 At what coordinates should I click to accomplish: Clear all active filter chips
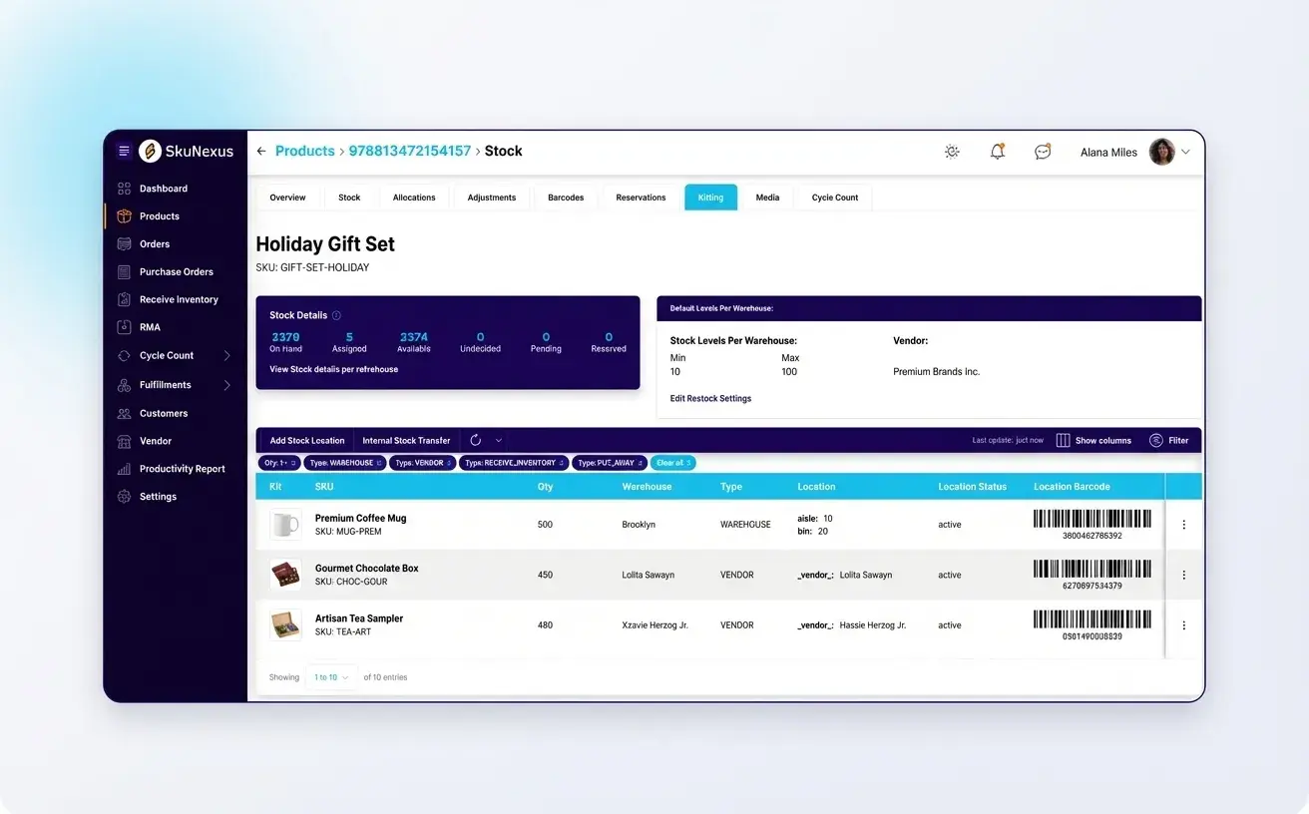pyautogui.click(x=672, y=462)
